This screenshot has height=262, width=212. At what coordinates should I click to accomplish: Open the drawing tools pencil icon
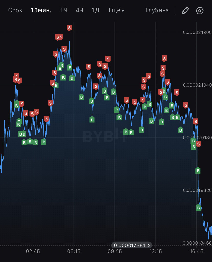coord(185,11)
